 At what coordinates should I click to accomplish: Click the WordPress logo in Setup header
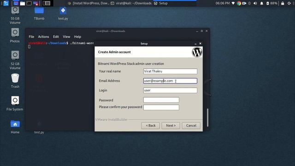[x=197, y=52]
